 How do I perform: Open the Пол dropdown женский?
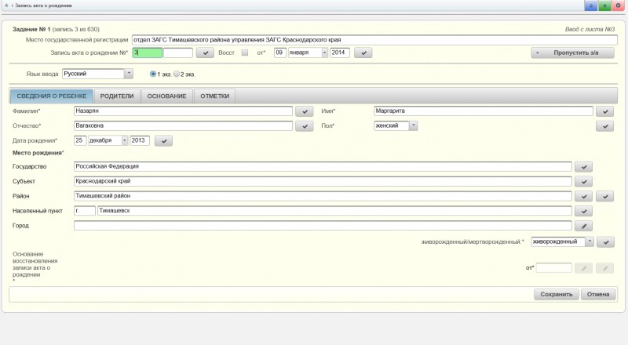414,125
